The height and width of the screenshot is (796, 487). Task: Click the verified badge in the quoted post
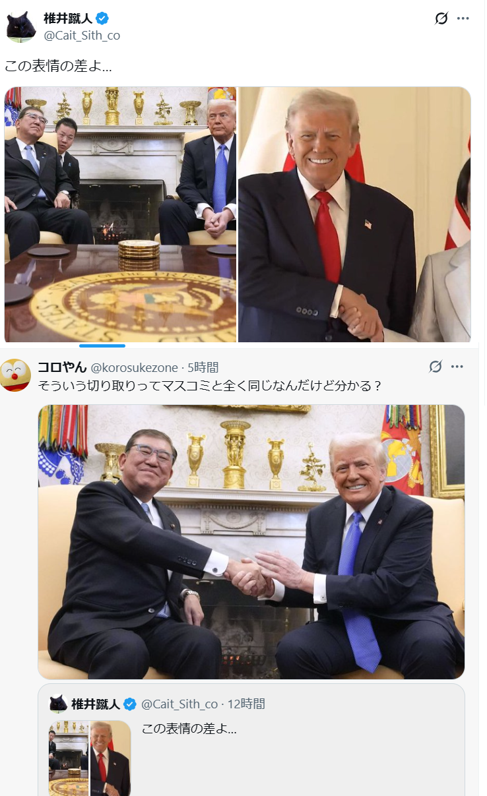[x=130, y=704]
